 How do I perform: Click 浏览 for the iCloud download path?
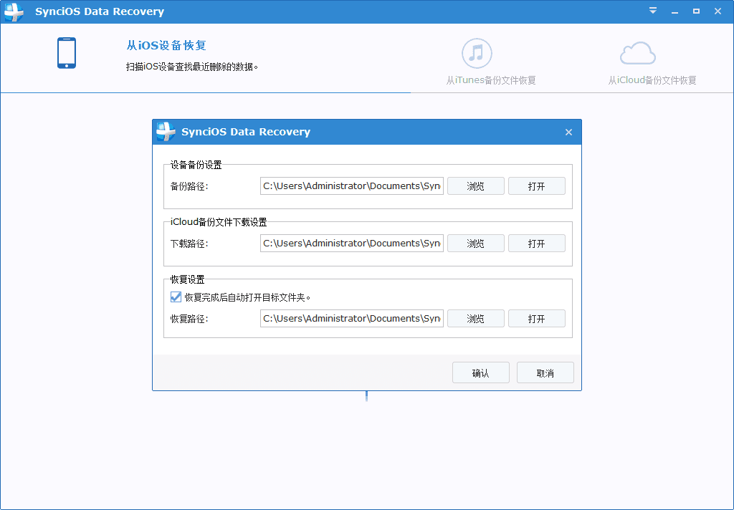476,244
